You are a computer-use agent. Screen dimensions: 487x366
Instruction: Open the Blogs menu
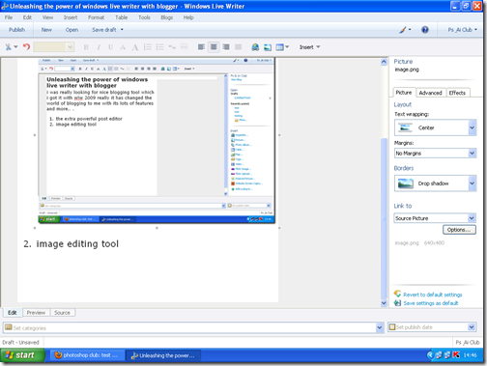pos(167,17)
